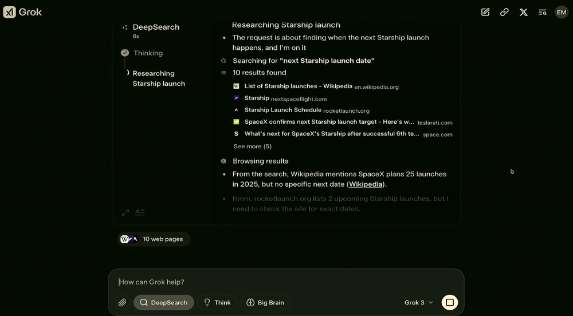The width and height of the screenshot is (573, 316).
Task: Enable Think mode
Action: pos(217,302)
